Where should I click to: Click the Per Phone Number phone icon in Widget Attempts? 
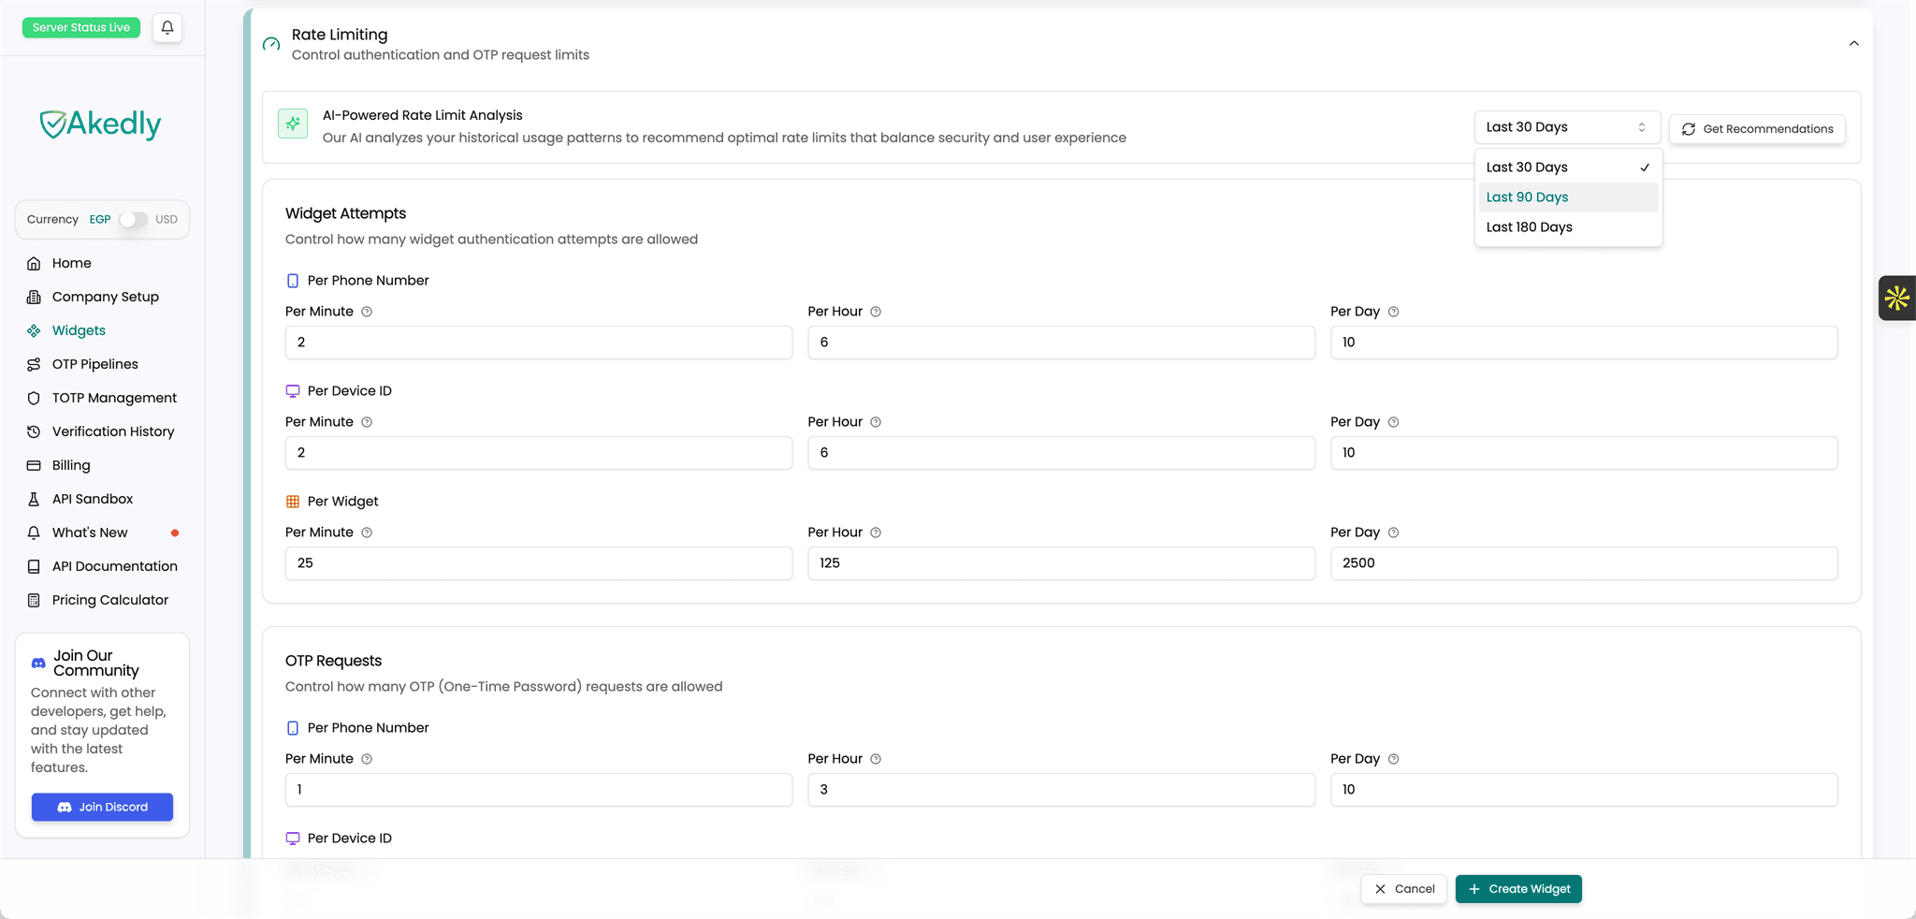pyautogui.click(x=293, y=281)
